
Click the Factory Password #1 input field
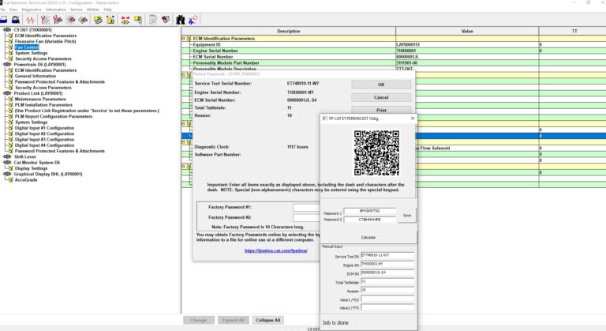(306, 207)
